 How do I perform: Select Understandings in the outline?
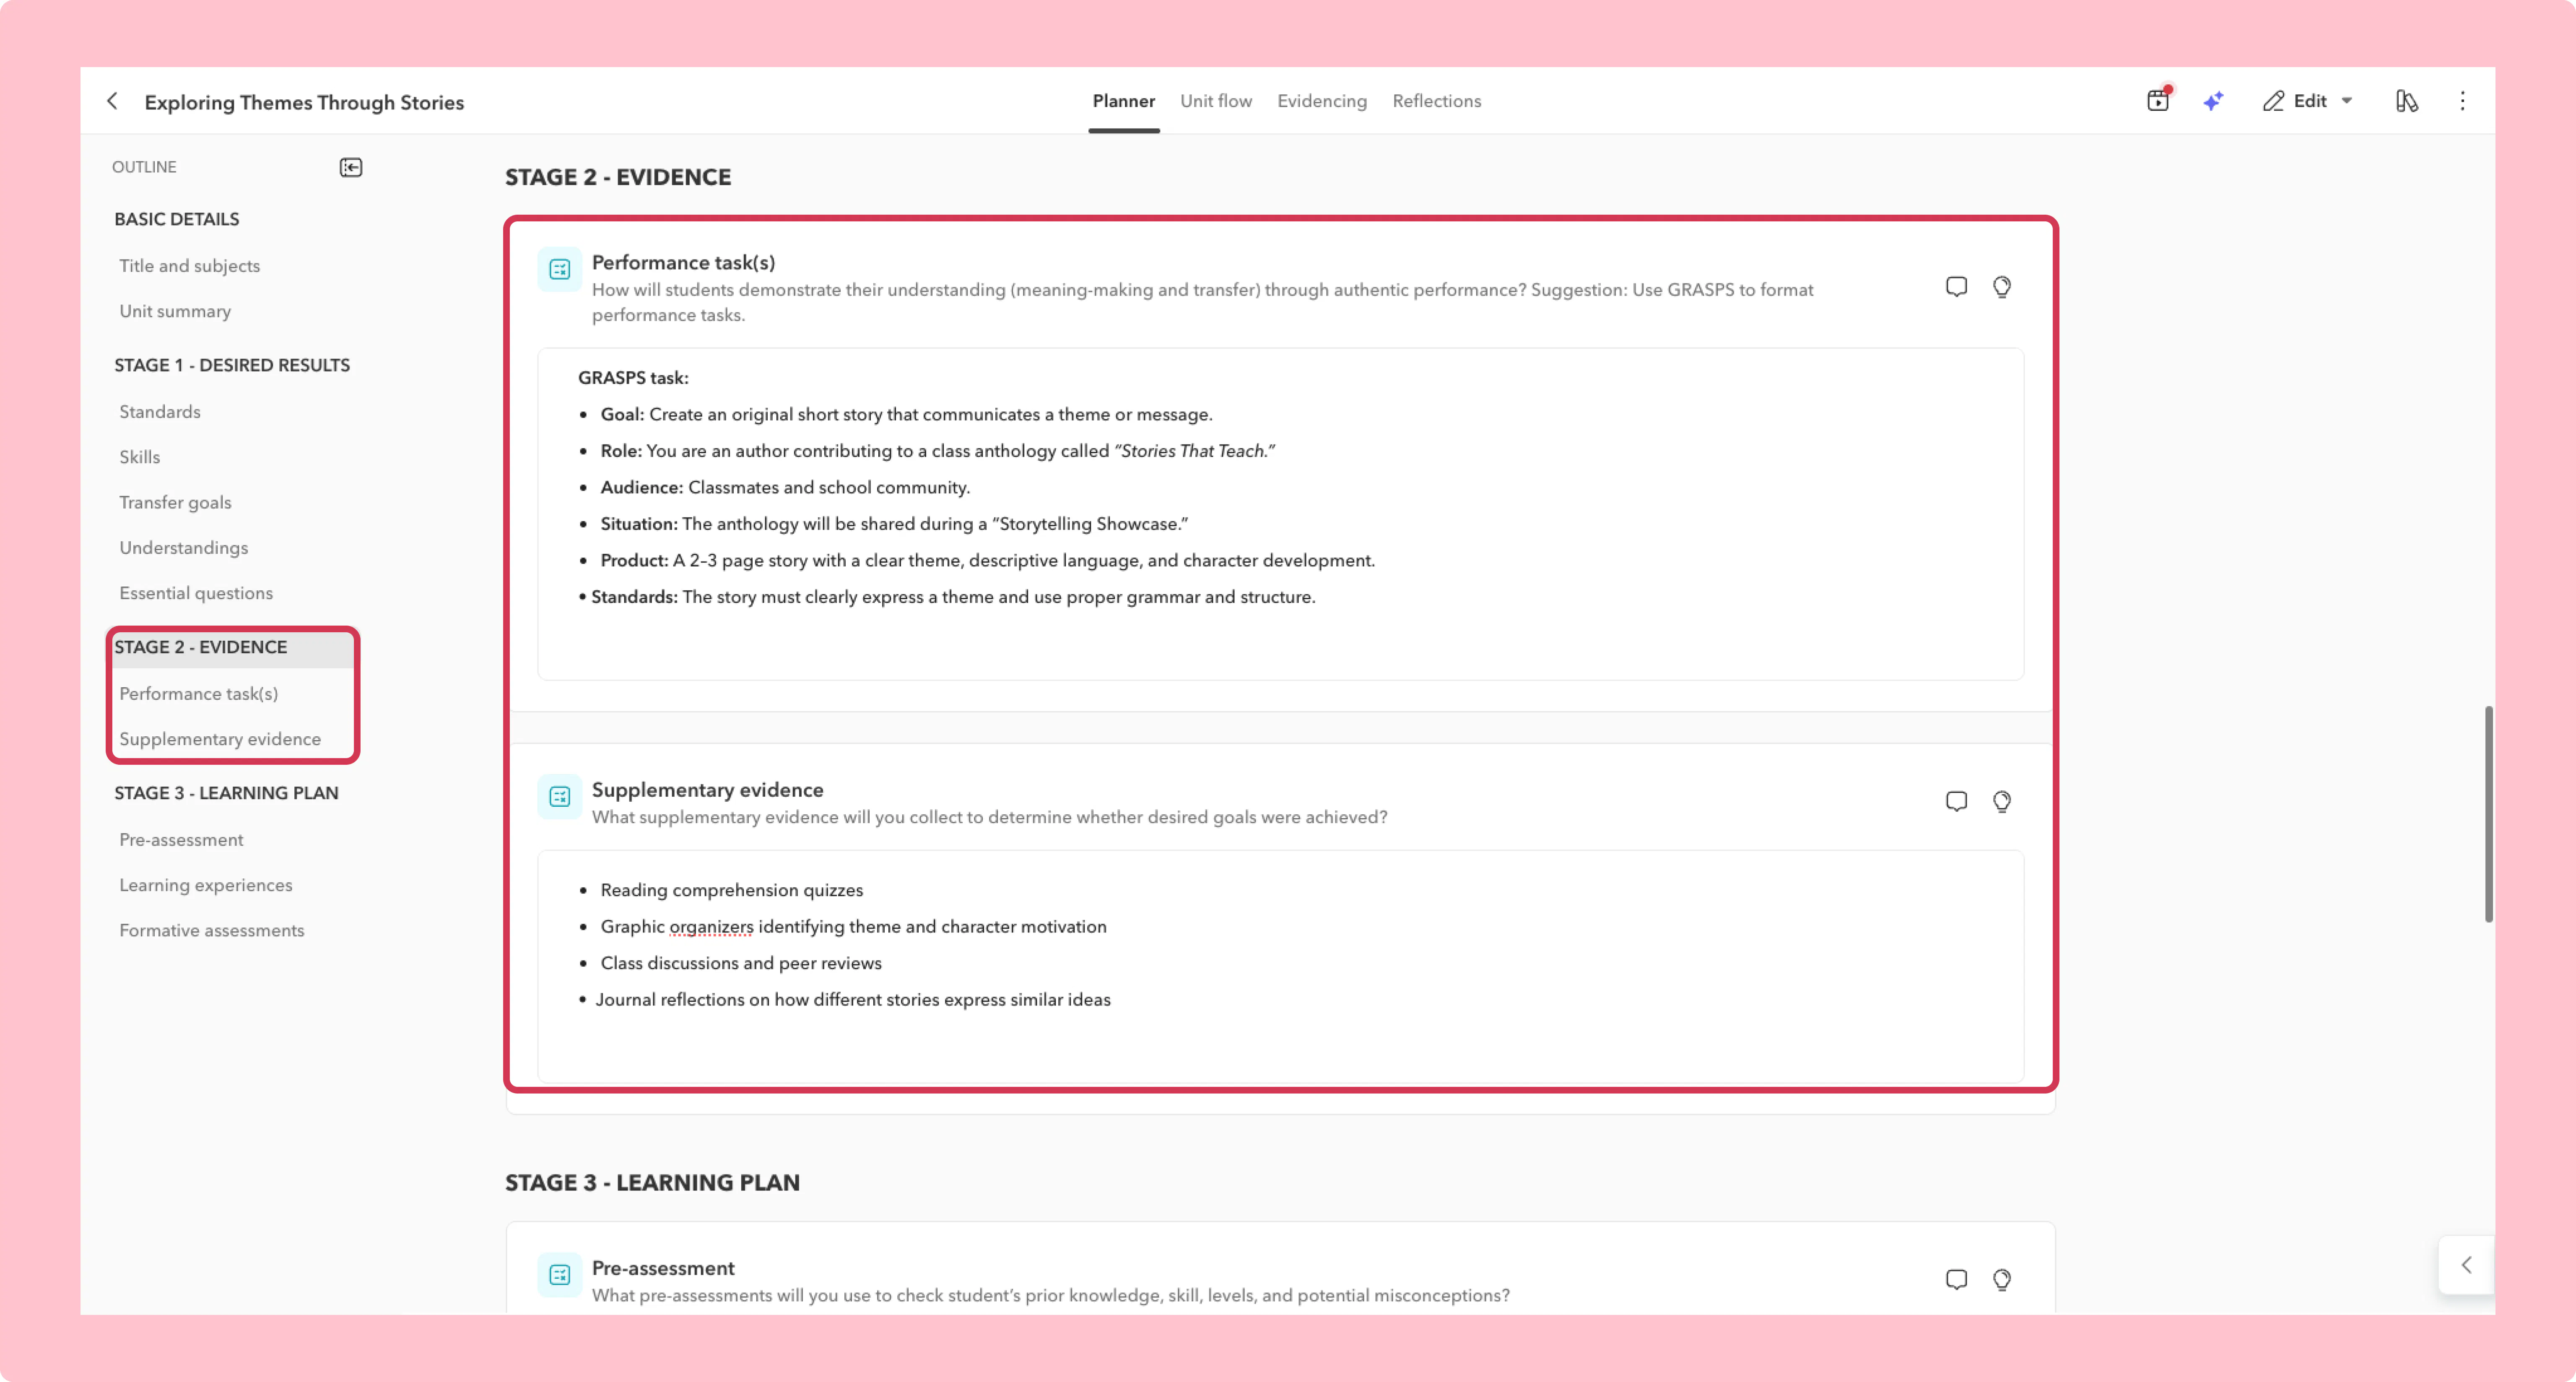click(184, 548)
